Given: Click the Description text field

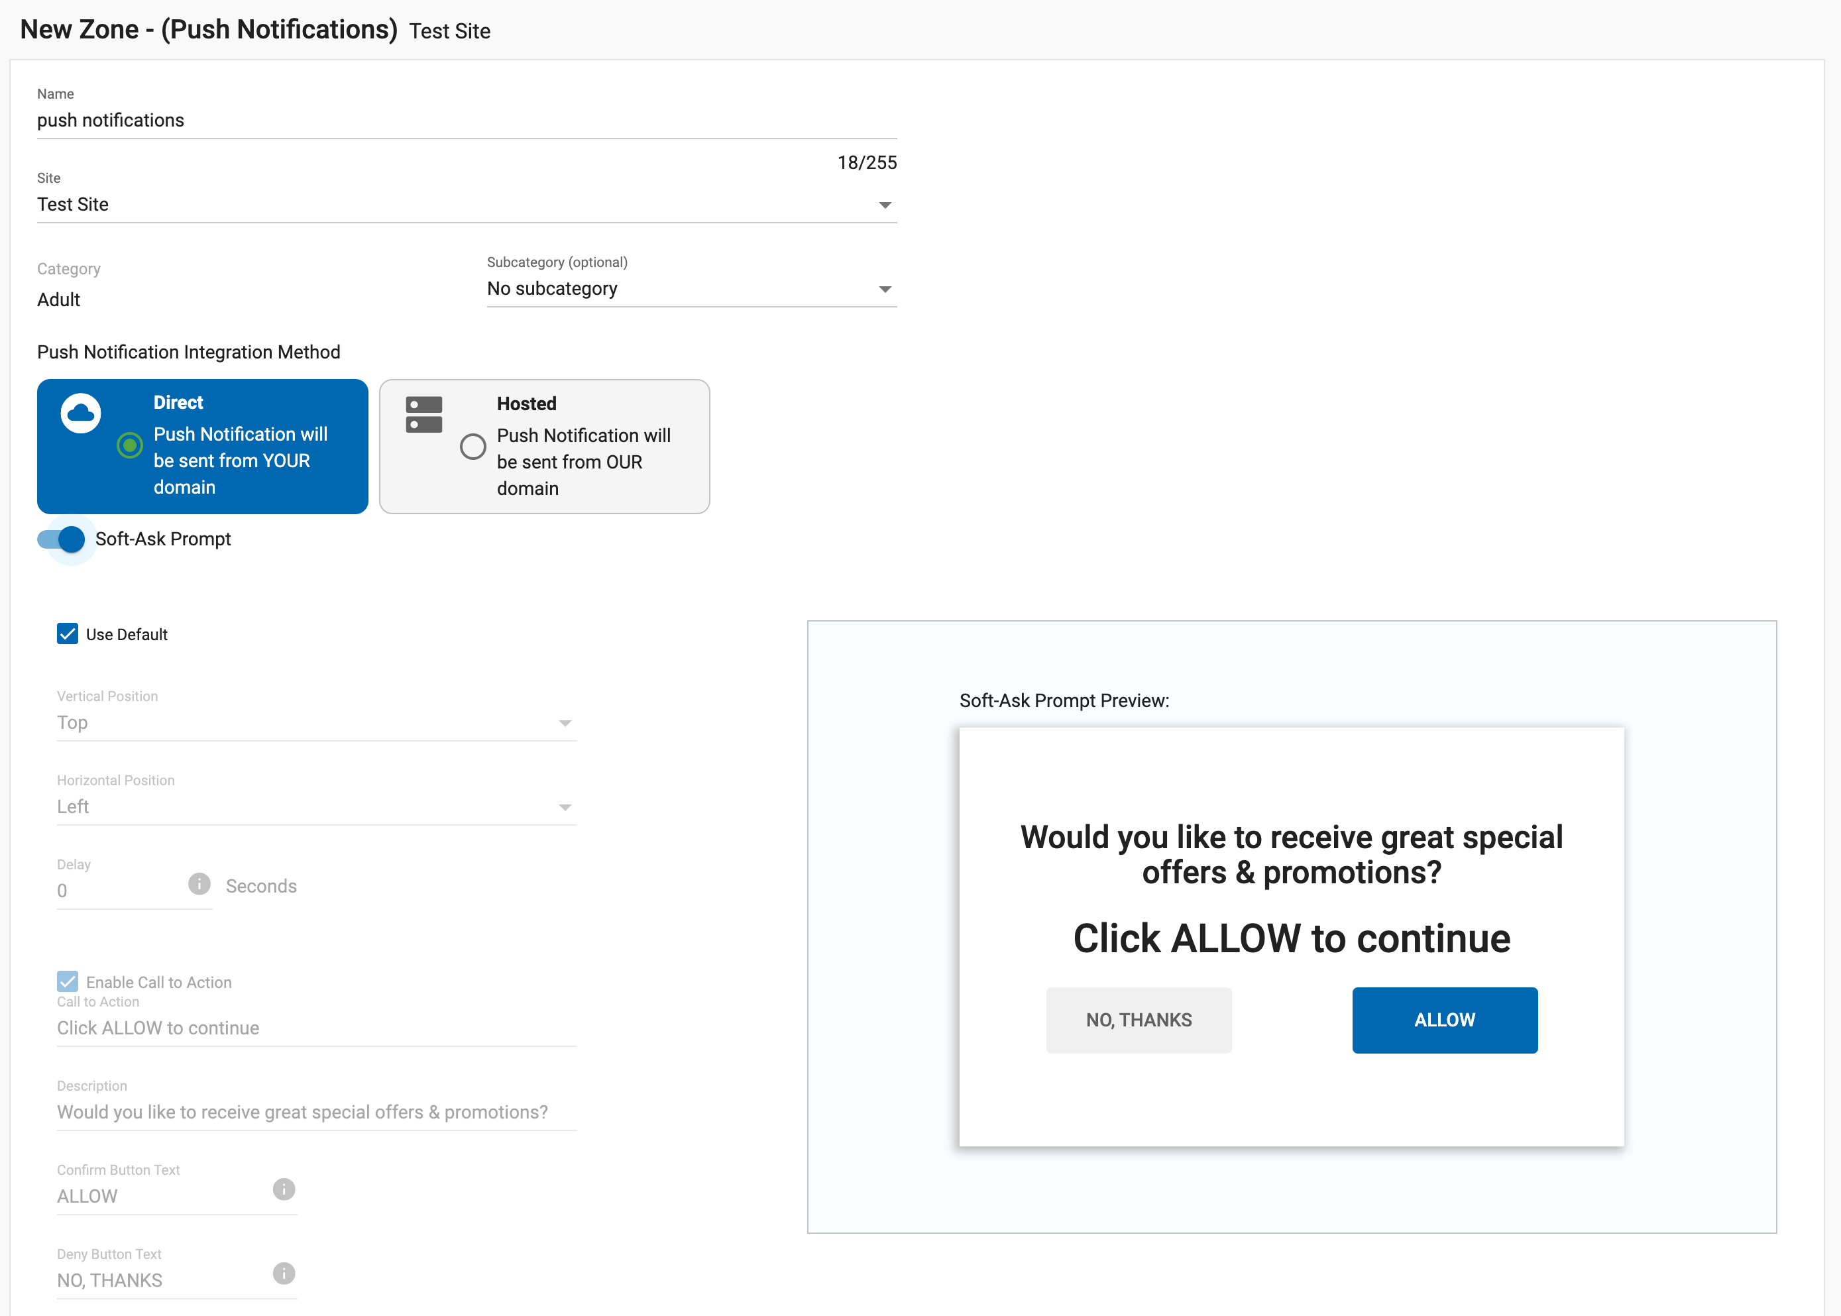Looking at the screenshot, I should pos(316,1112).
